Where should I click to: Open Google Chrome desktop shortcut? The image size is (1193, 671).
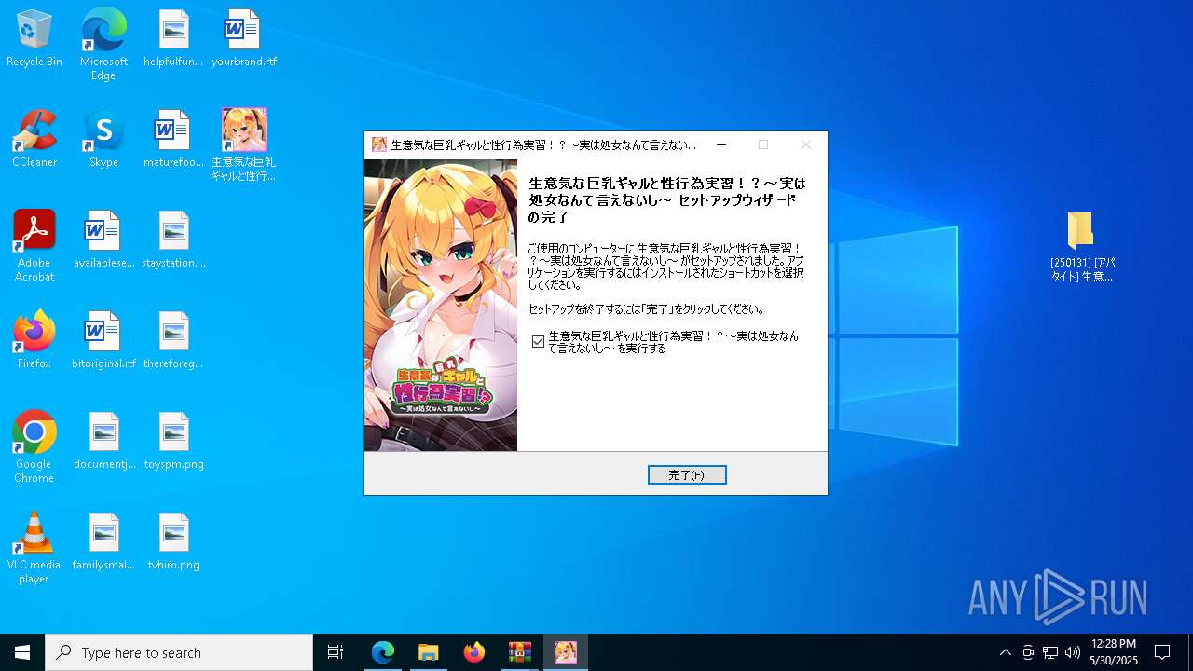tap(34, 447)
